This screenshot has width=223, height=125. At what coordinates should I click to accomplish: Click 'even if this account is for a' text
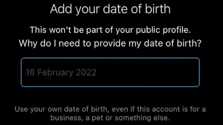(x=159, y=109)
